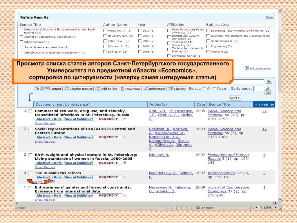Check author Kolari, J.W. filter
Image resolution: width=297 pixels, height=223 pixels.
pos(105,41)
